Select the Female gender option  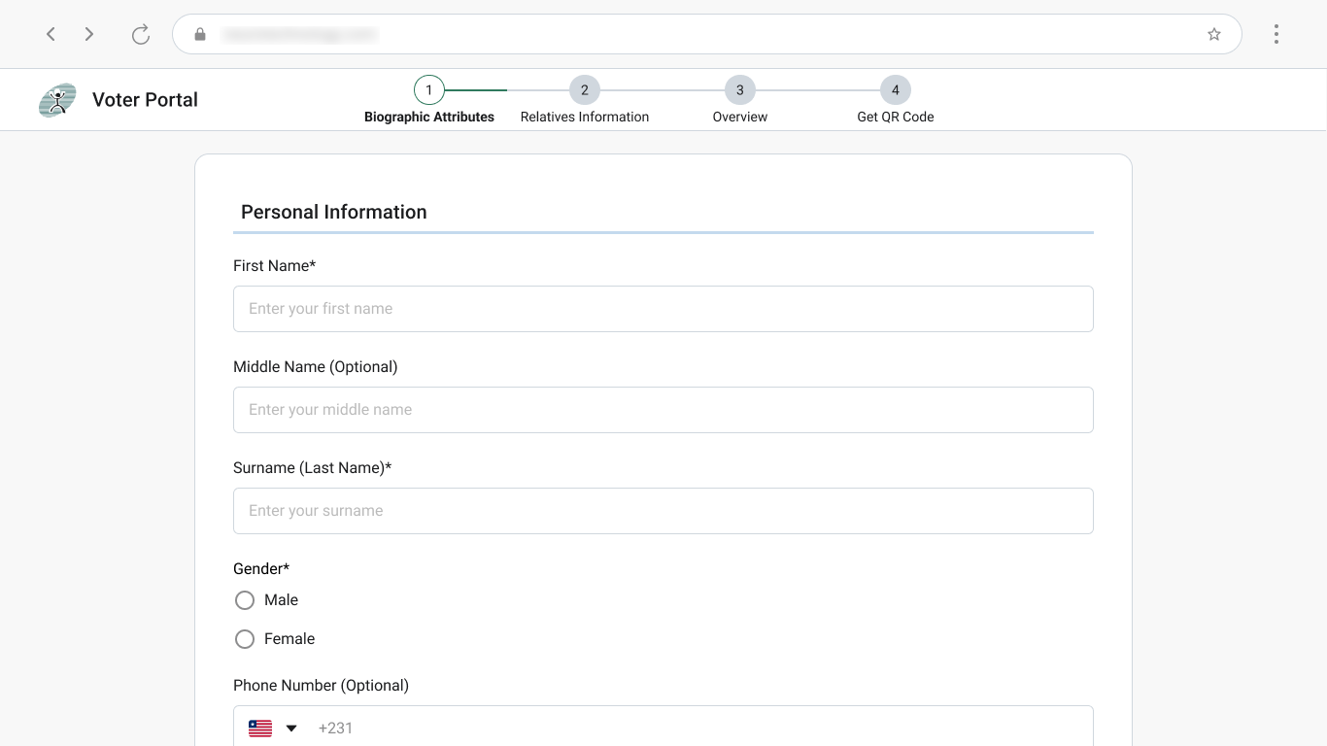point(245,639)
